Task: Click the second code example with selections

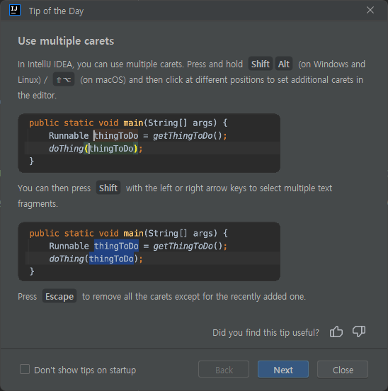Action: [149, 251]
